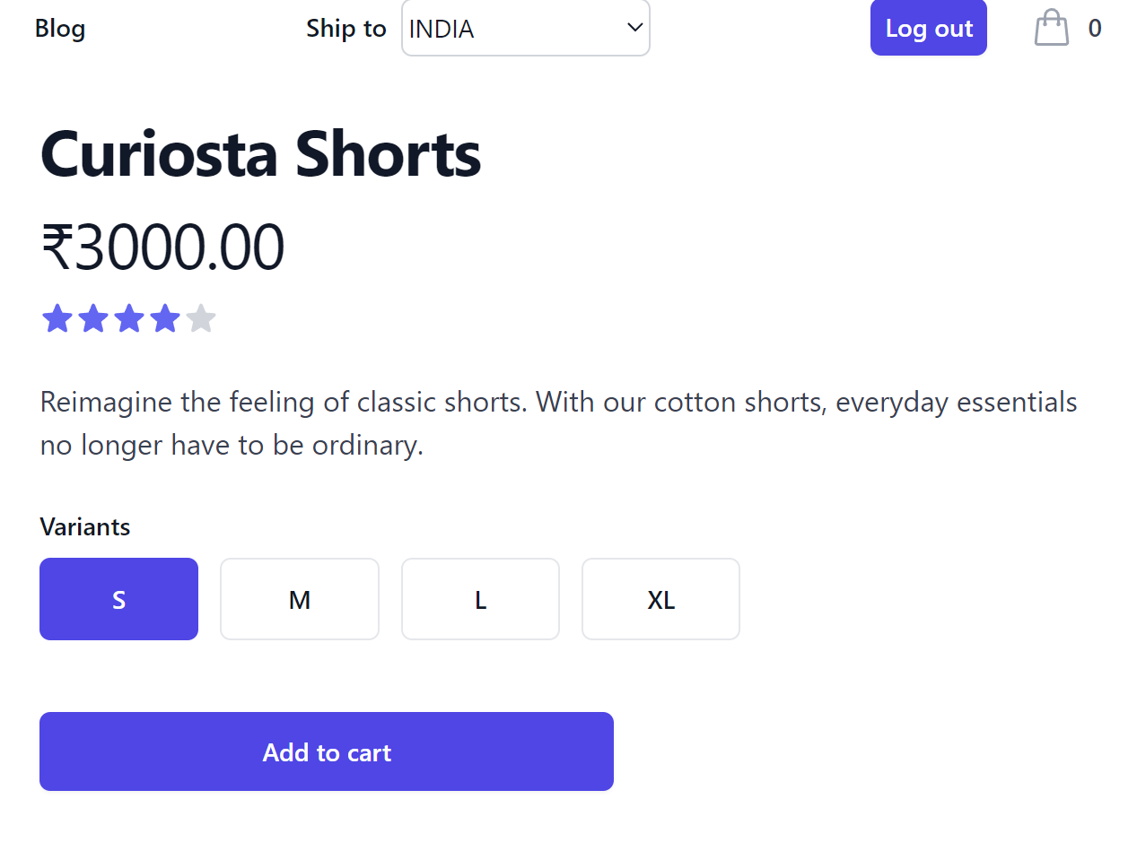Click the second rating star

(x=92, y=317)
